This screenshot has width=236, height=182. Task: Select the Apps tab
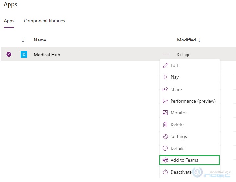click(x=9, y=21)
